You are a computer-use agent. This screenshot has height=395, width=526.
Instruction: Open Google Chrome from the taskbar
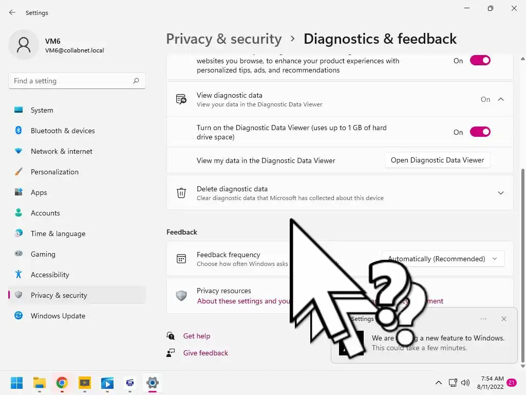pos(62,383)
